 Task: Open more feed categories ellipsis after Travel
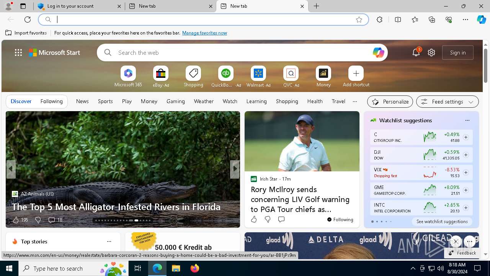355,102
